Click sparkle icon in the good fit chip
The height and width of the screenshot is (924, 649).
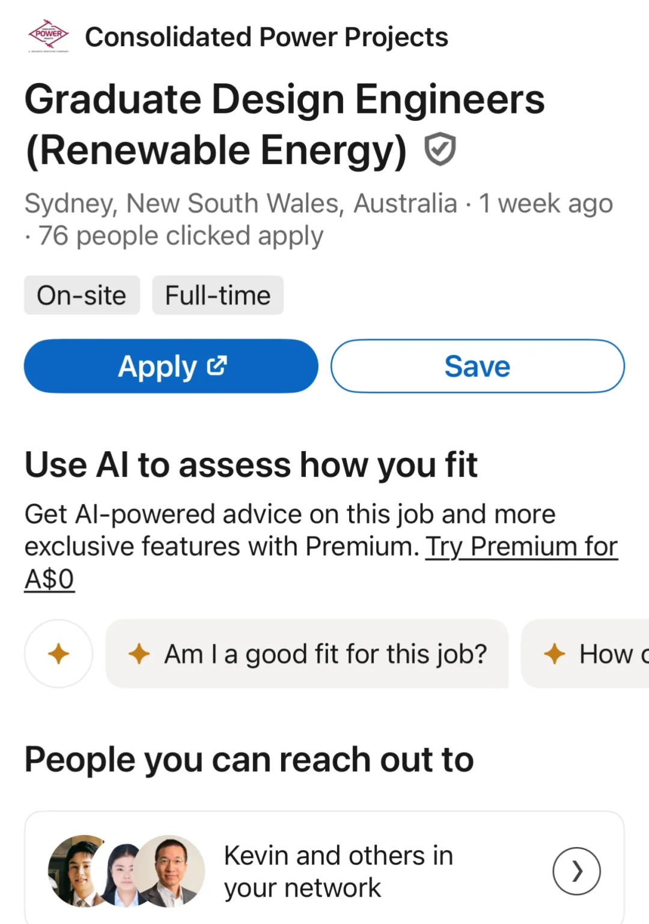click(x=139, y=654)
